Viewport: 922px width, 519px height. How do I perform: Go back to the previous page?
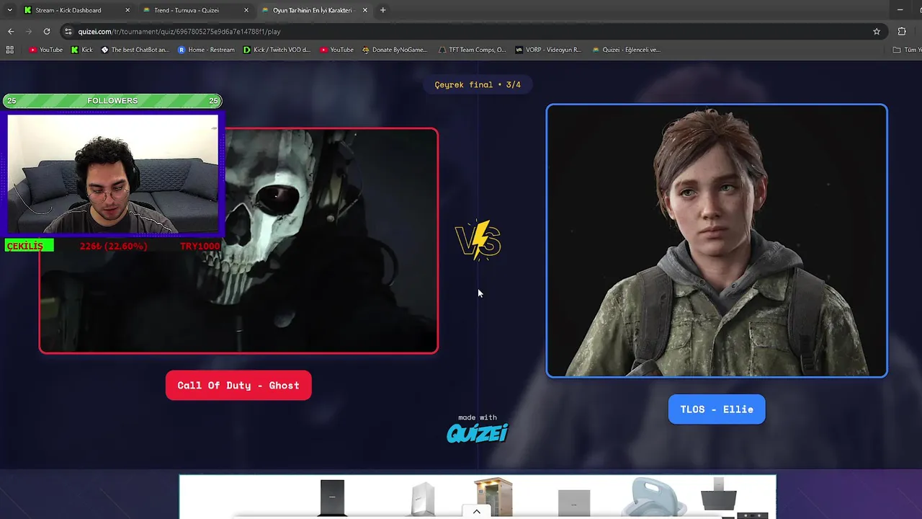11,31
